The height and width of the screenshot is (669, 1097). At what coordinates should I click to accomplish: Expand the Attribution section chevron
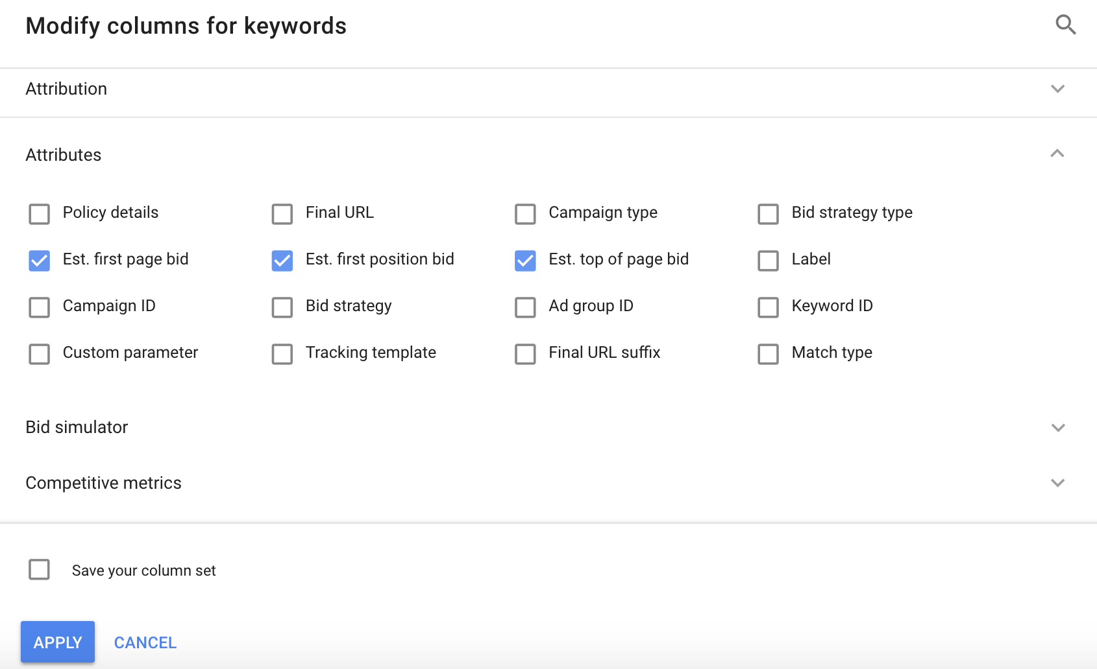tap(1057, 89)
